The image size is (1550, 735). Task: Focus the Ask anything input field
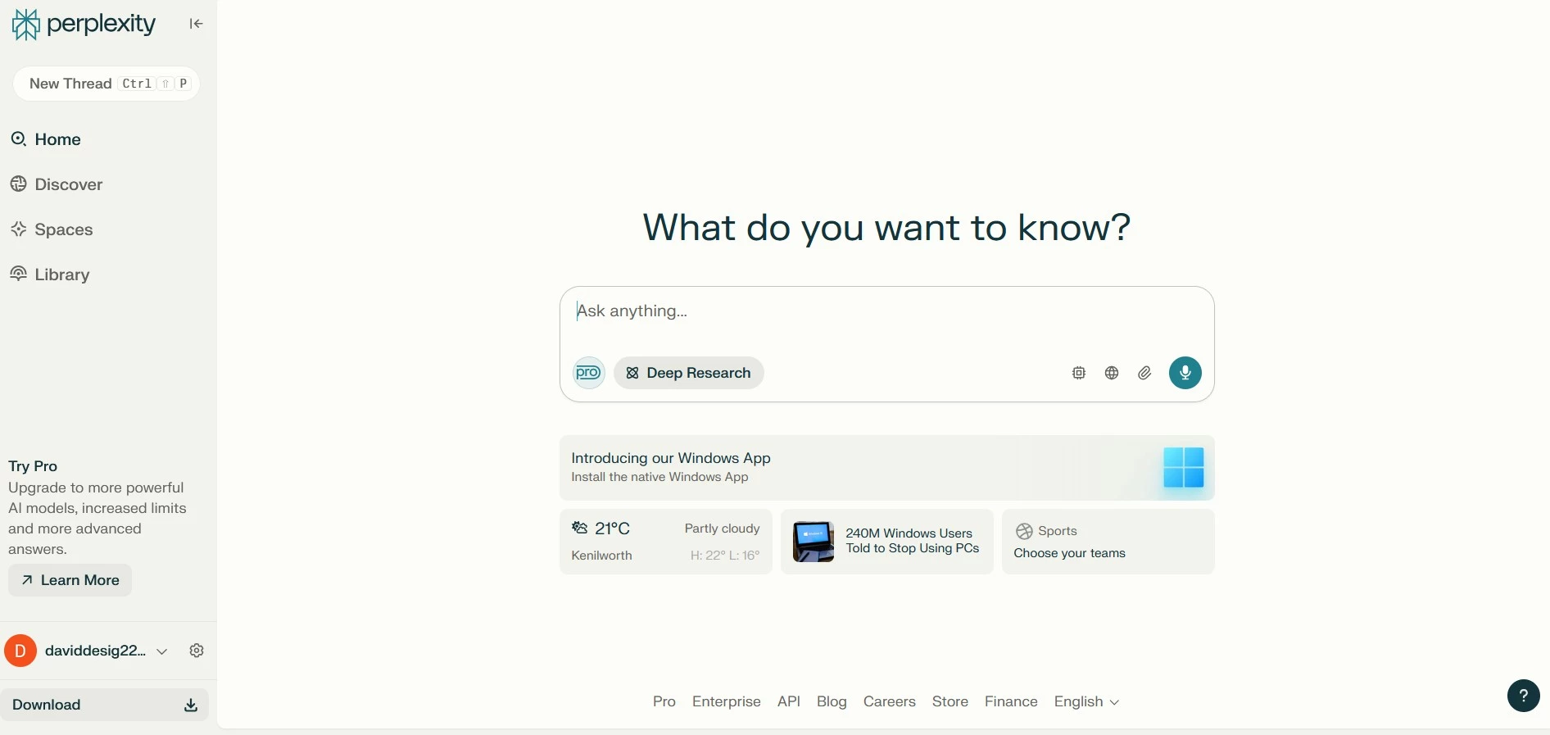tap(886, 311)
